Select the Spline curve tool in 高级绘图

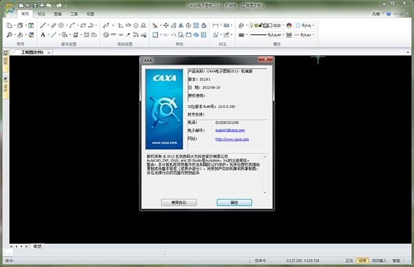point(106,25)
